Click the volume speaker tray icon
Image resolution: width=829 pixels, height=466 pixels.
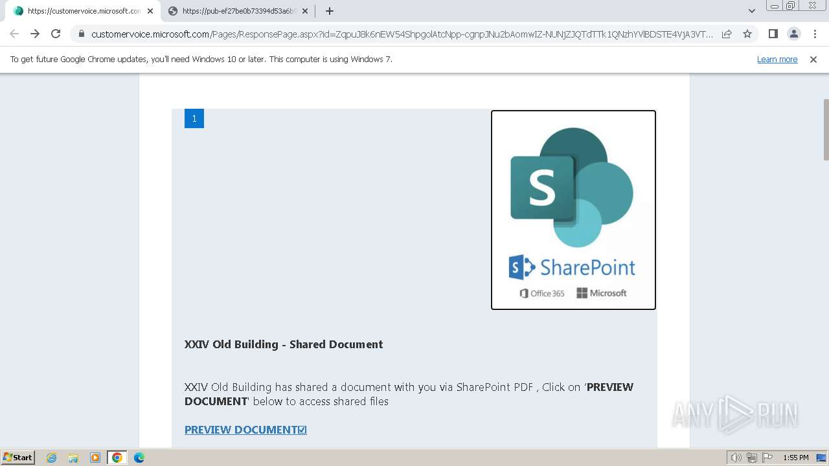click(736, 458)
